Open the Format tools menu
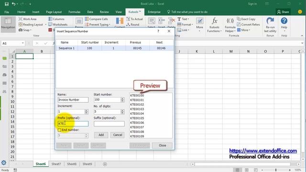The width and height of the screenshot is (306, 172). [185, 24]
